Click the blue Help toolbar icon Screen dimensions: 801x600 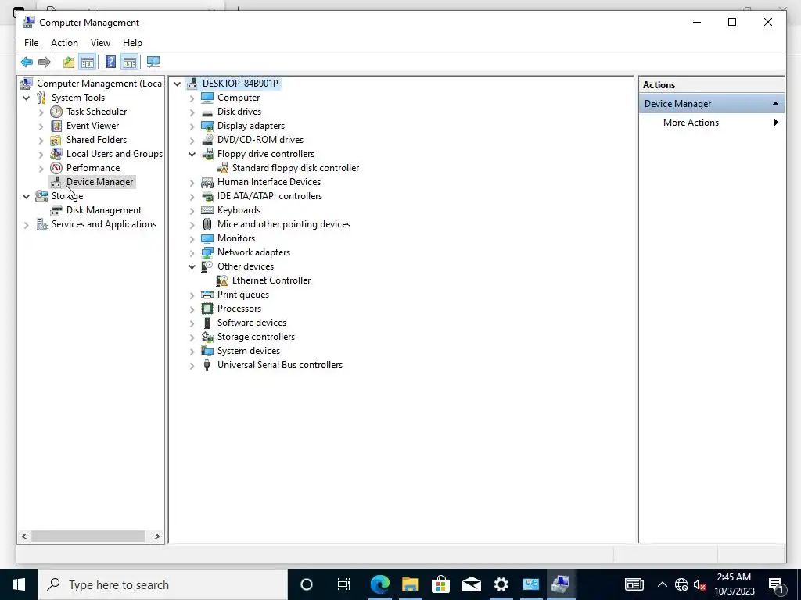tap(110, 62)
